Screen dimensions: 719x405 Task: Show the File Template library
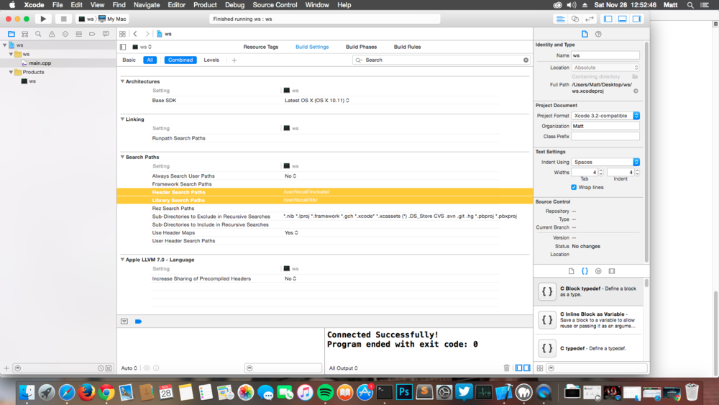572,271
